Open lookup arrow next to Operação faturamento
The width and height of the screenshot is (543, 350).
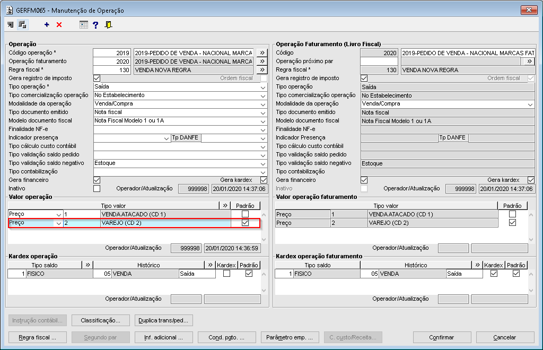tap(262, 62)
